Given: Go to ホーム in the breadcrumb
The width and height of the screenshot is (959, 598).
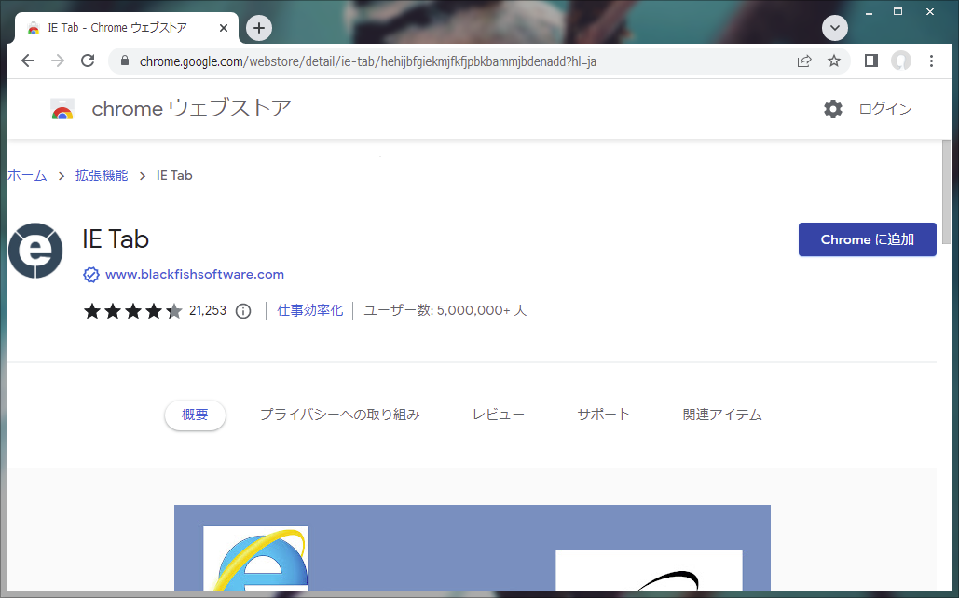Looking at the screenshot, I should click(27, 175).
